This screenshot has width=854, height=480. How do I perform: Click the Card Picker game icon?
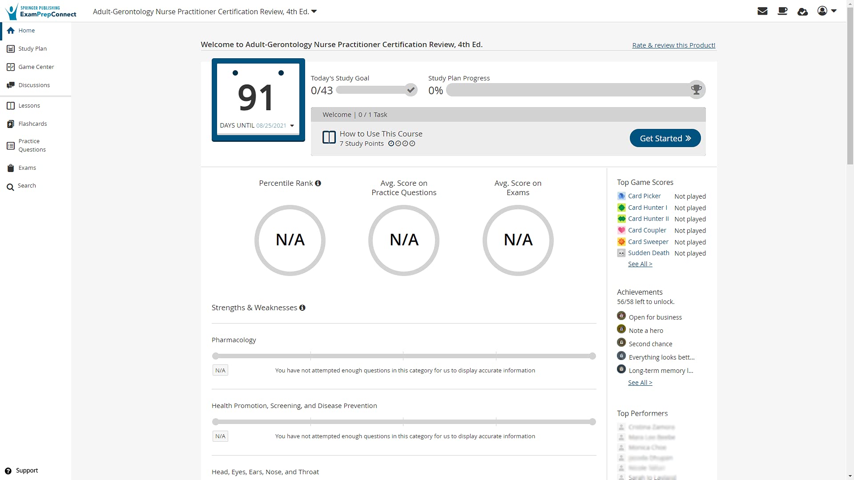point(621,196)
